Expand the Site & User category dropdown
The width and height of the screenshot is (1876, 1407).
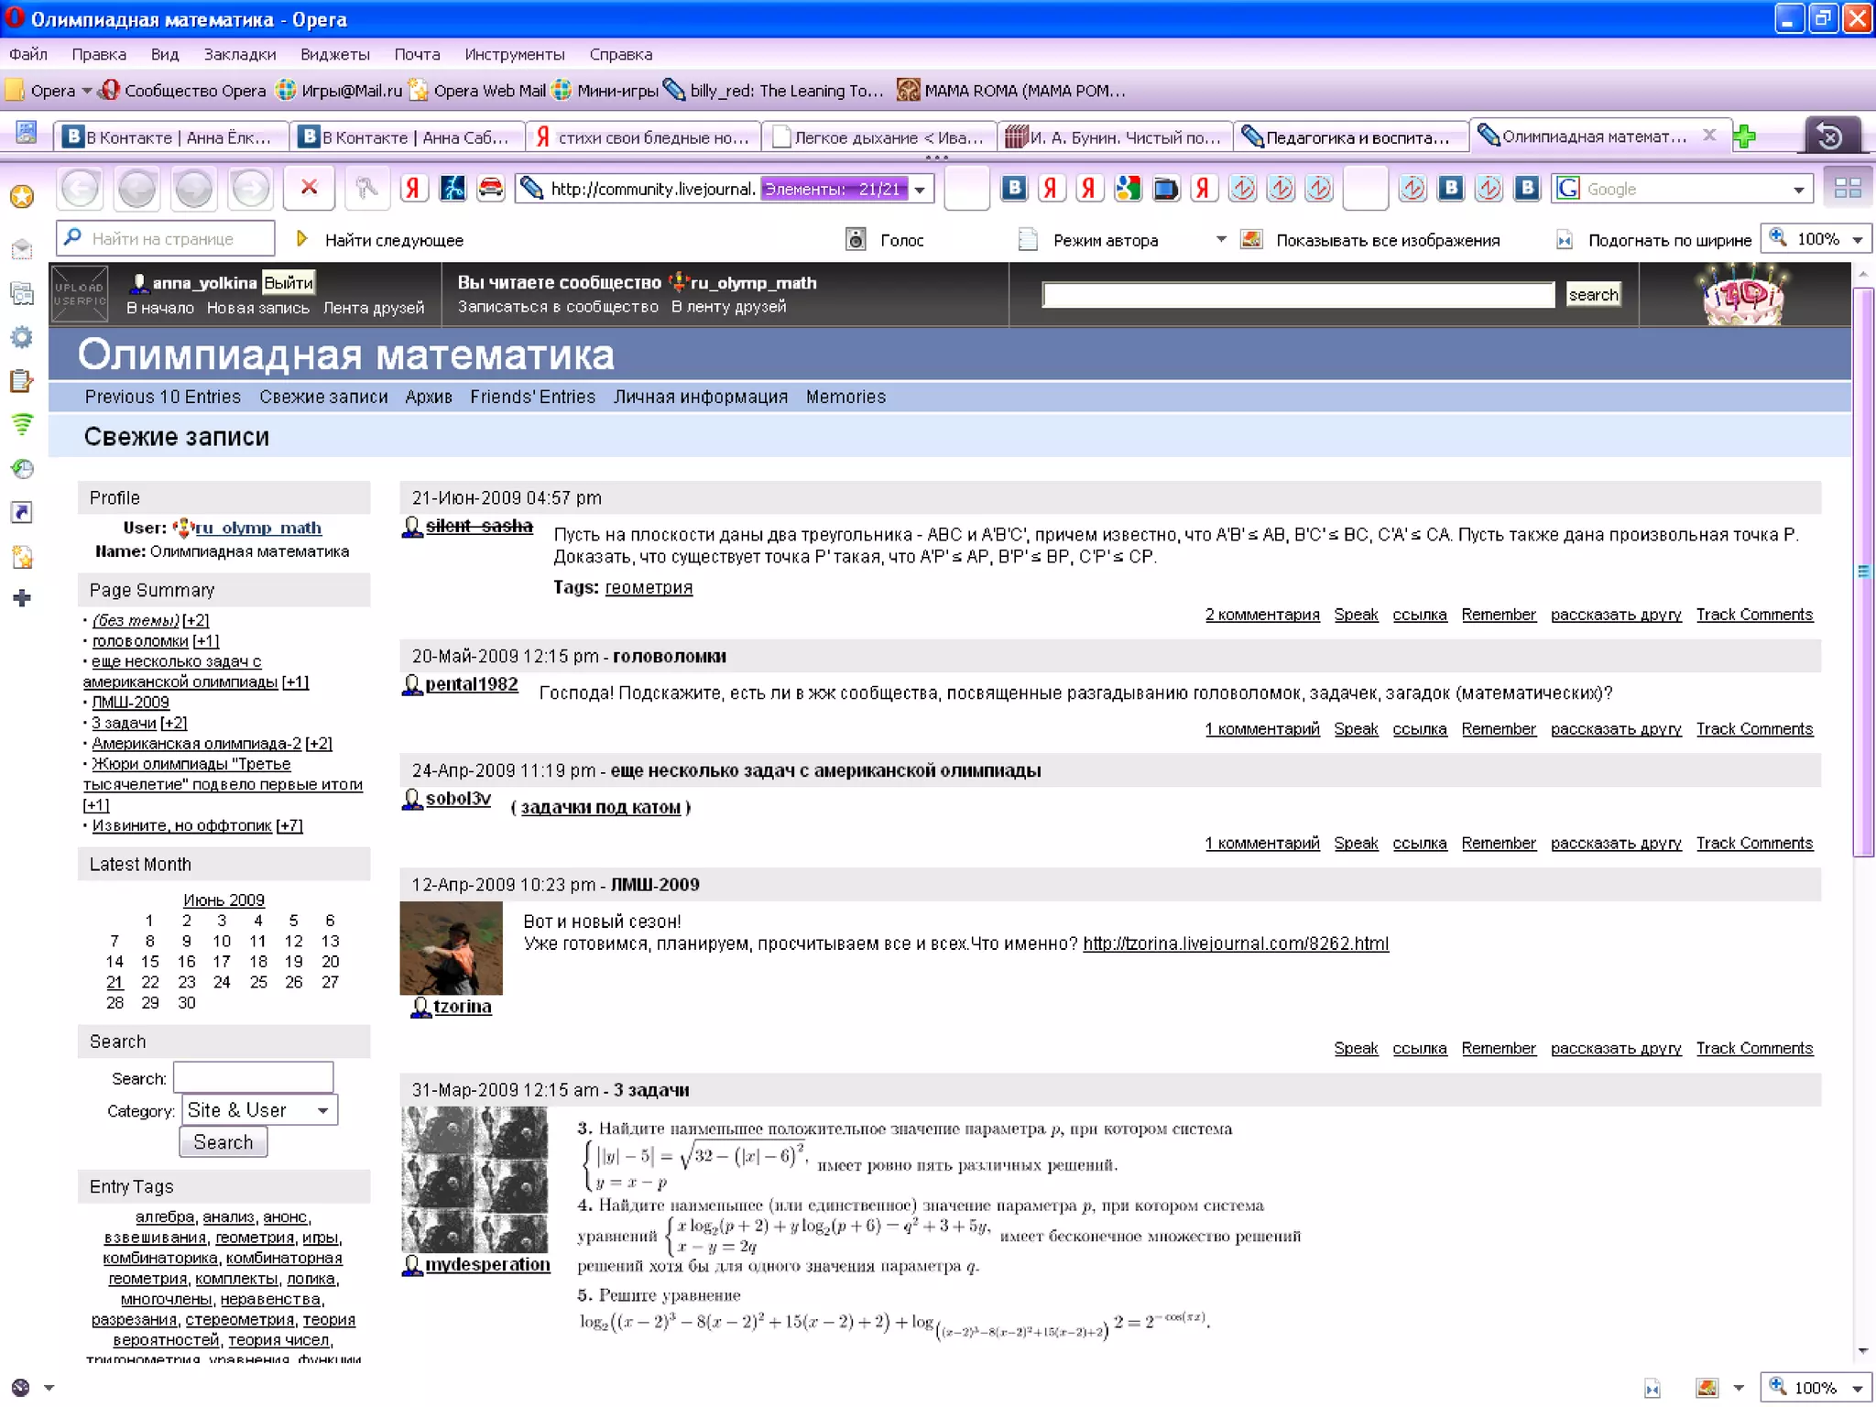pos(322,1110)
